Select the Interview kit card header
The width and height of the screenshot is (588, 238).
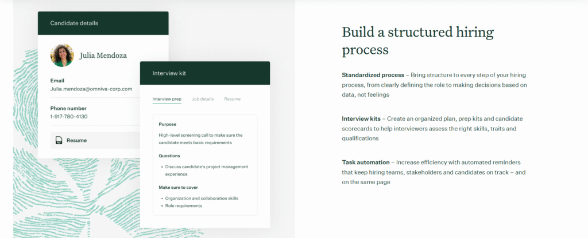tap(205, 73)
